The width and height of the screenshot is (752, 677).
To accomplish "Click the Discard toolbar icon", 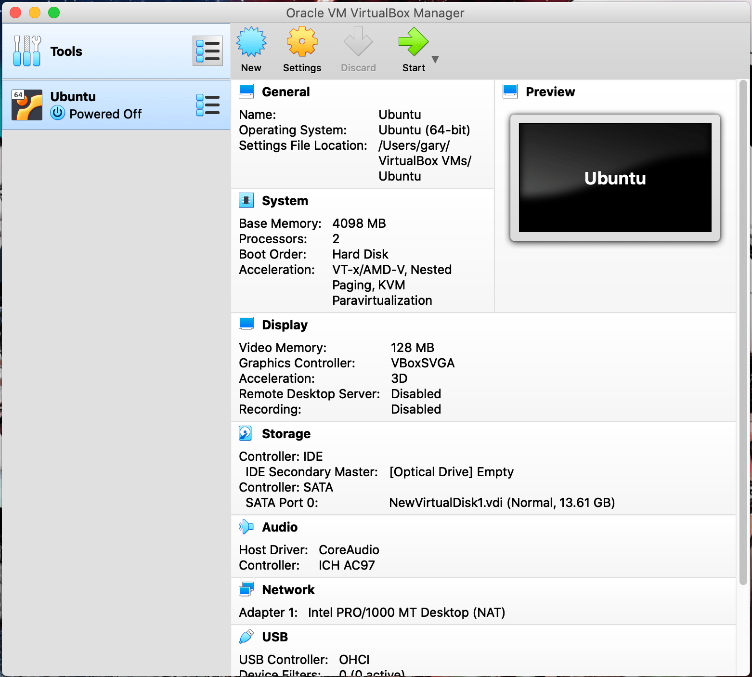I will pos(358,48).
